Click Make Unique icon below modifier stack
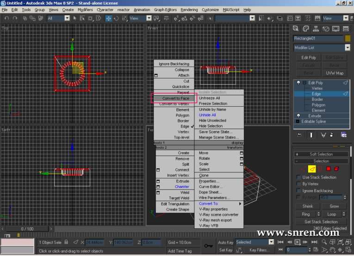354x256 pixels. (323, 135)
